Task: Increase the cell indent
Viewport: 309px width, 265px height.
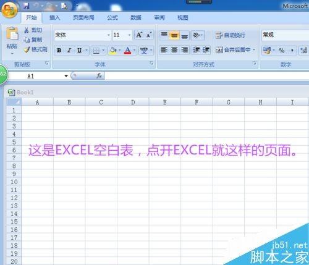Action: tap(206, 50)
